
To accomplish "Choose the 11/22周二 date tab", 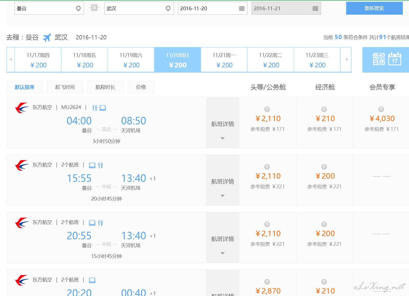I will (x=271, y=60).
